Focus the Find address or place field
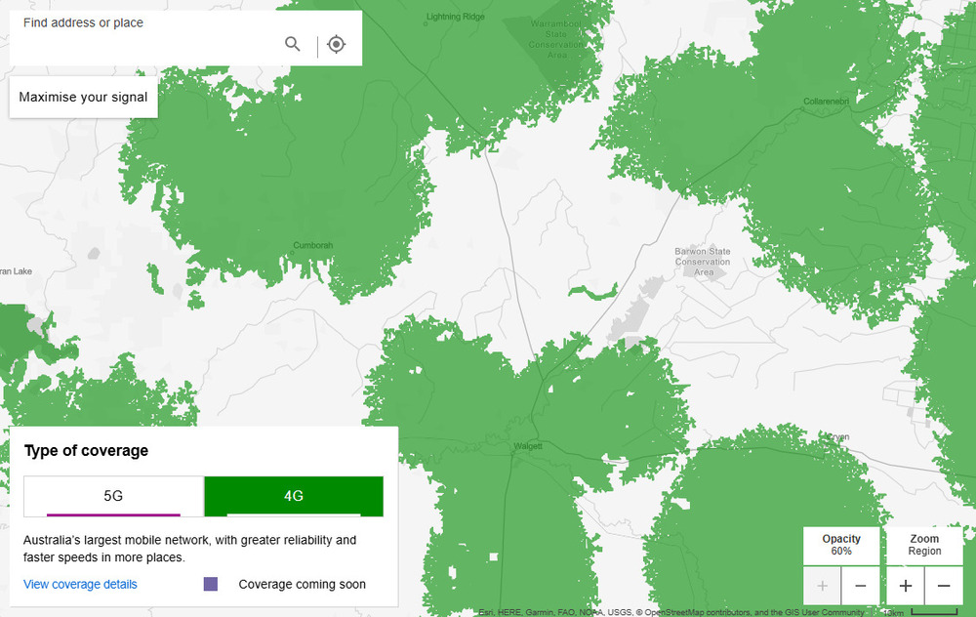This screenshot has height=617, width=976. click(146, 44)
